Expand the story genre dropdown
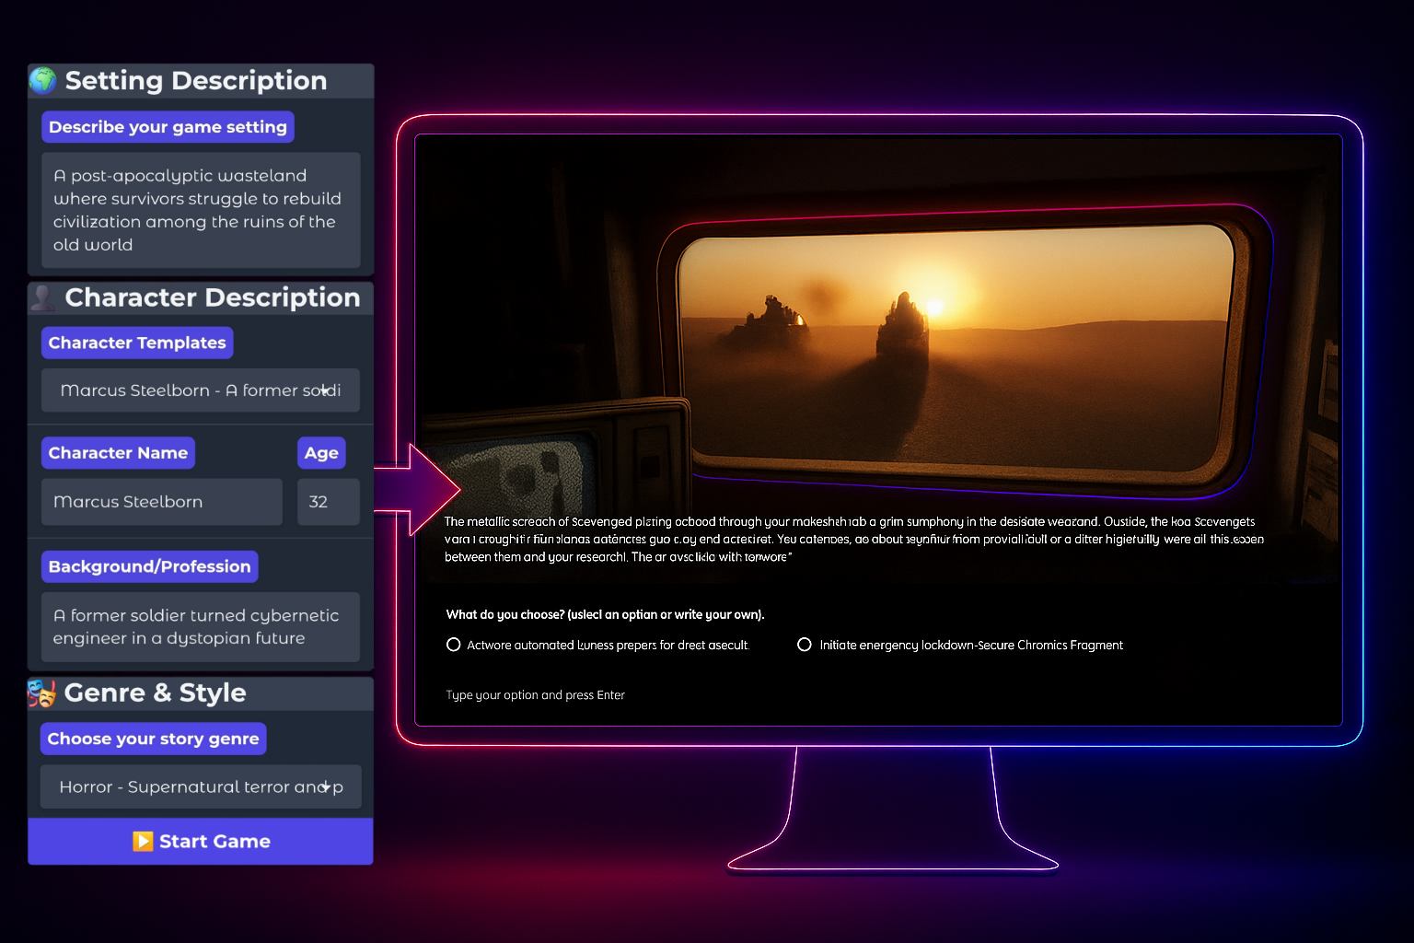This screenshot has width=1414, height=943. click(201, 786)
